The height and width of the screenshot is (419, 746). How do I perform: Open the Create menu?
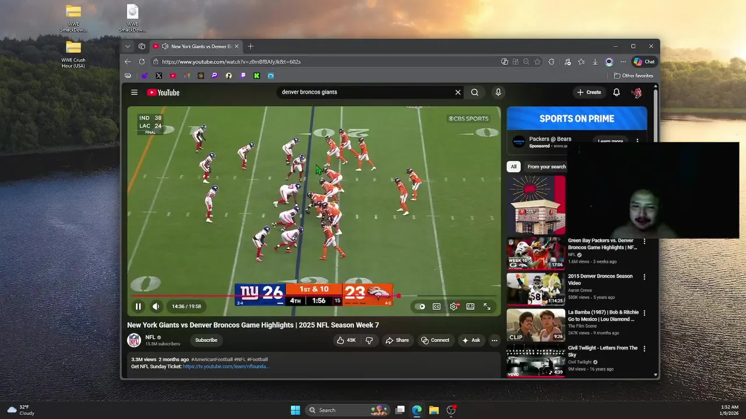tap(589, 92)
